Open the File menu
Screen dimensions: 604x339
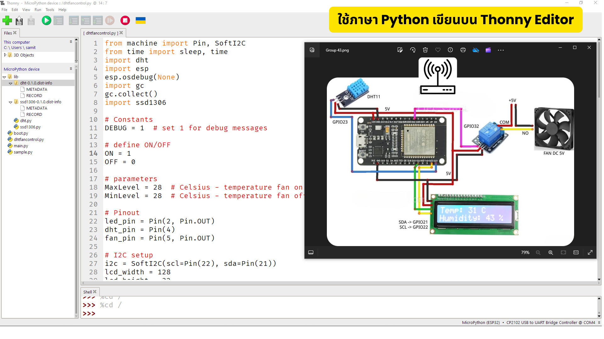[4, 10]
